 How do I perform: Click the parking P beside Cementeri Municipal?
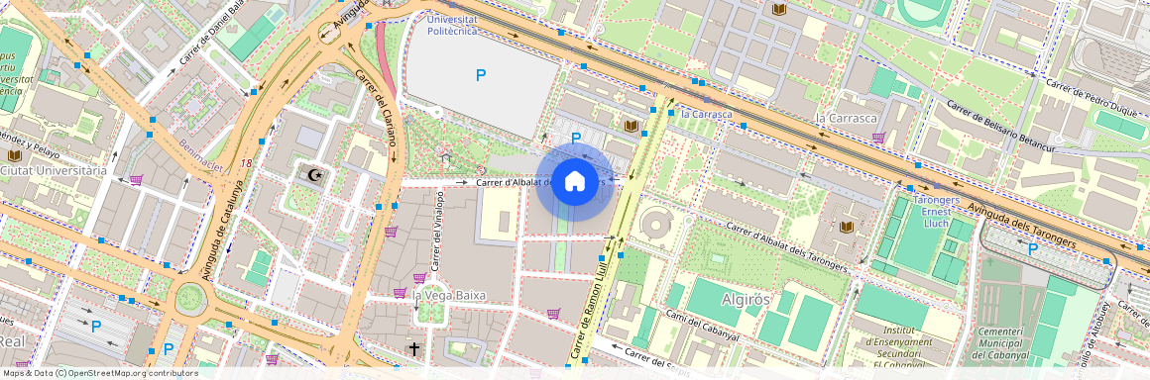1033,249
